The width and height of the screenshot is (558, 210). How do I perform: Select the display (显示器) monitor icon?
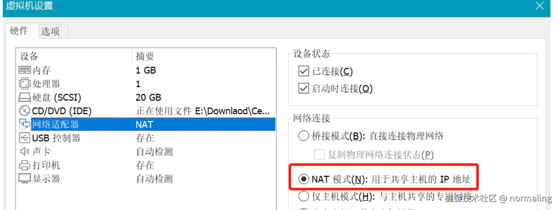coord(25,179)
